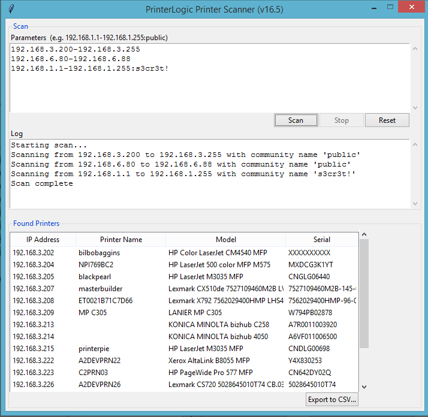Screen dimensions: 428x417
Task: Maximize the Printer Scanner window
Action: pos(390,8)
